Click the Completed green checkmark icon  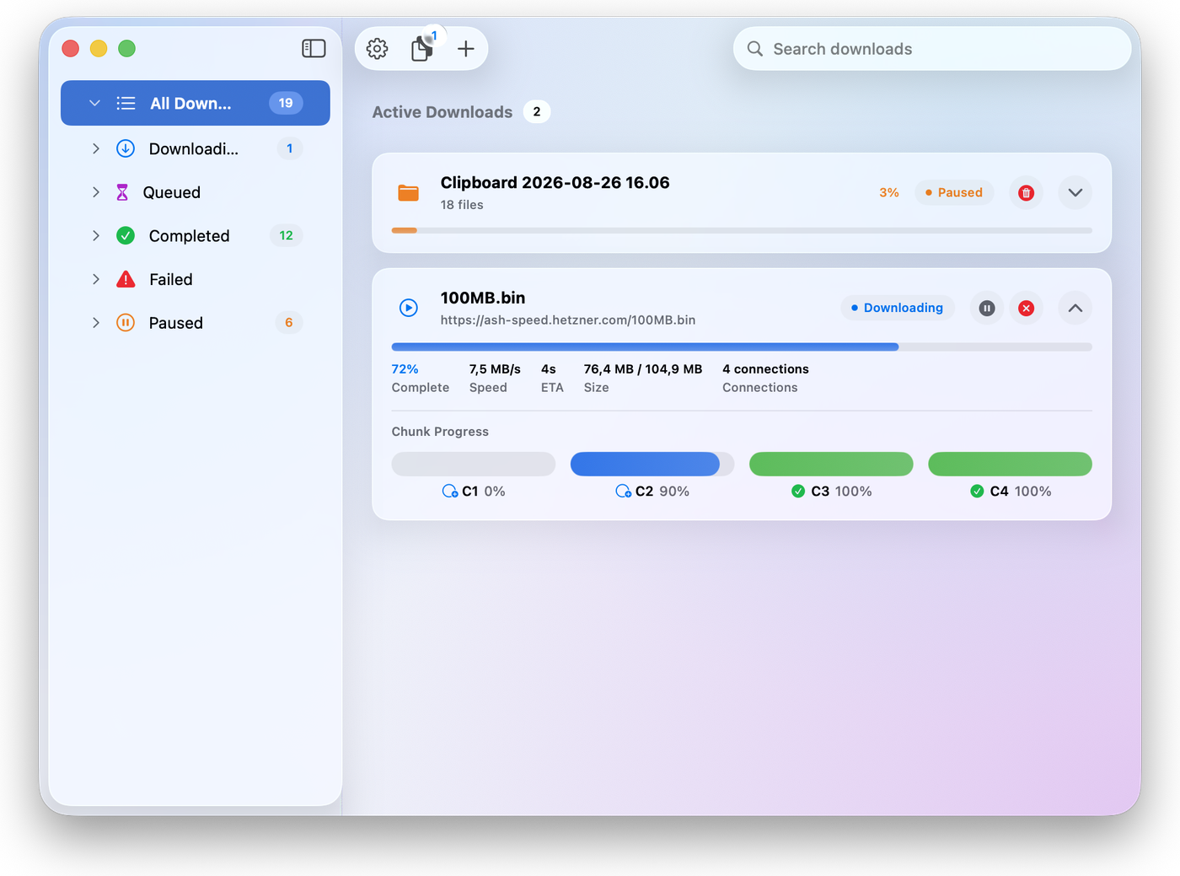click(126, 236)
